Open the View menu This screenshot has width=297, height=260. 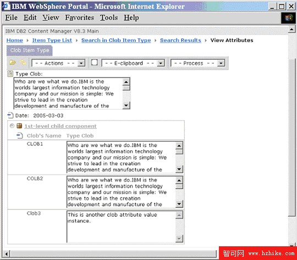pos(51,18)
